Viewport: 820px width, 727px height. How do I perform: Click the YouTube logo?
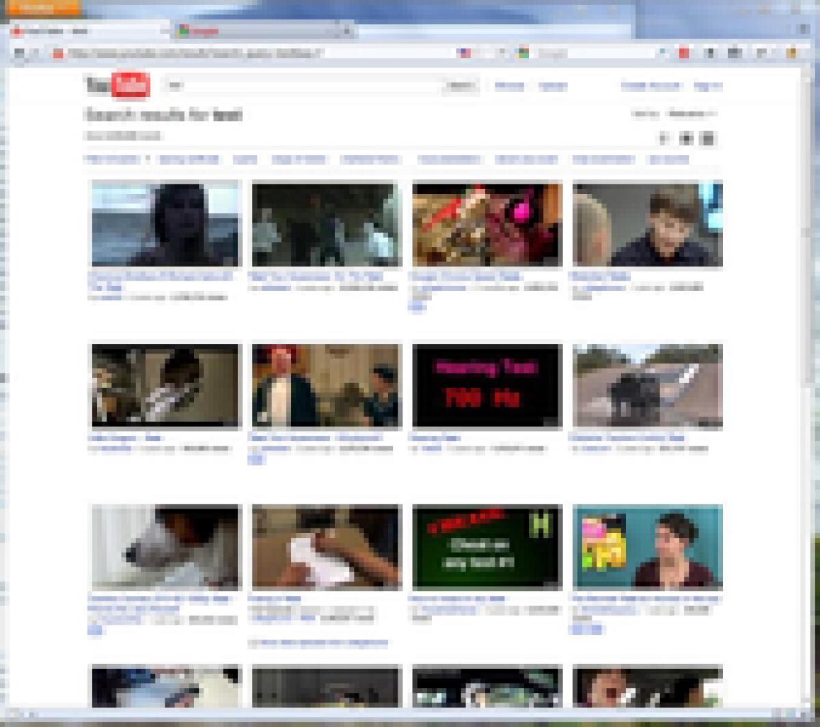click(118, 85)
